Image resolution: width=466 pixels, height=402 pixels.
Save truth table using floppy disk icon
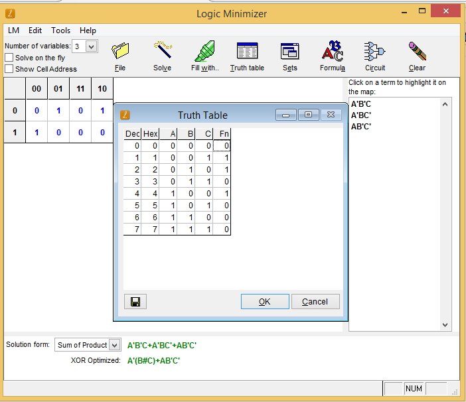coord(135,302)
